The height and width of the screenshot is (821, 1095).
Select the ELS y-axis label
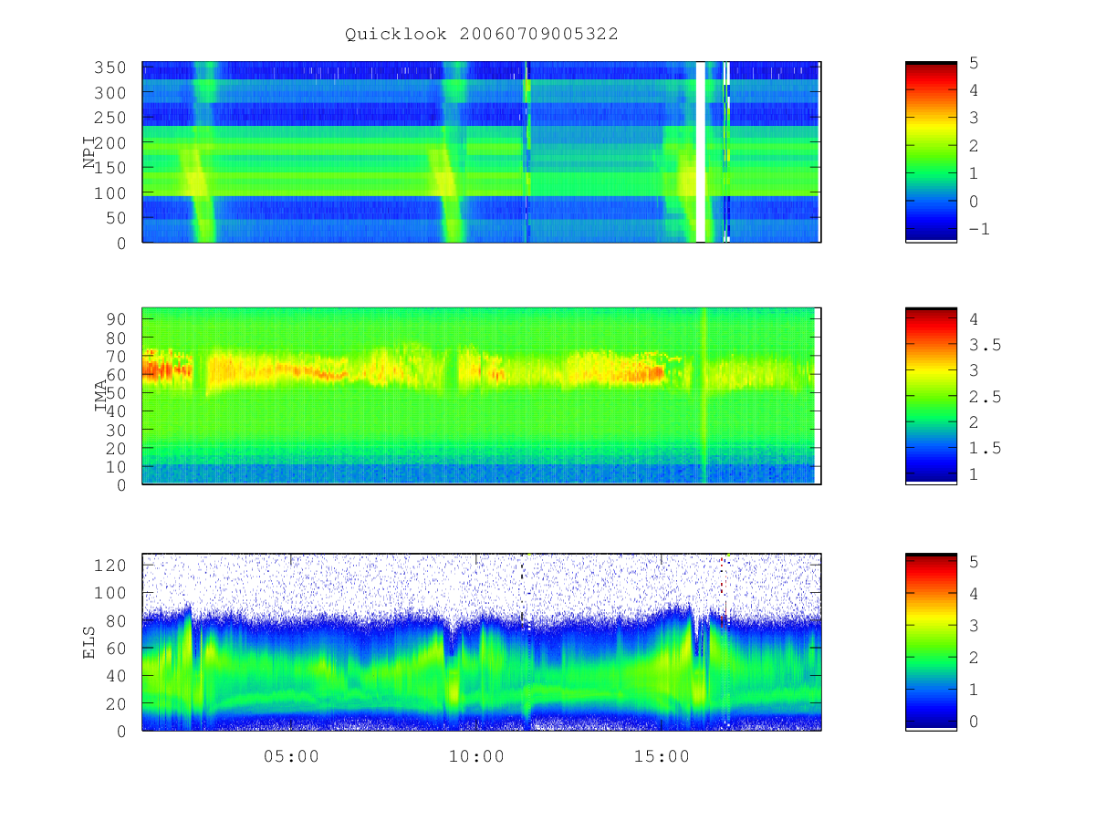89,642
